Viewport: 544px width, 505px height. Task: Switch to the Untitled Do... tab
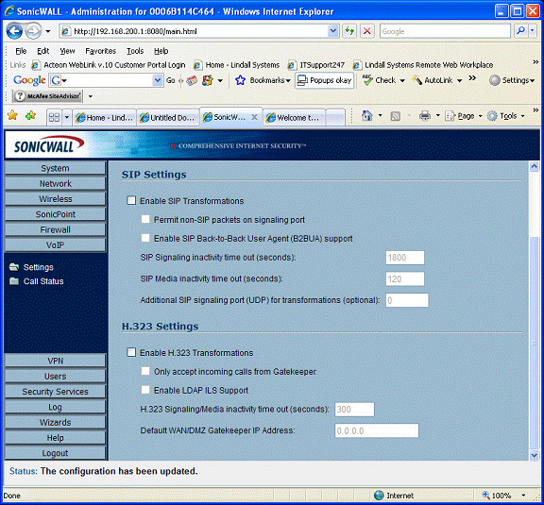(x=168, y=118)
